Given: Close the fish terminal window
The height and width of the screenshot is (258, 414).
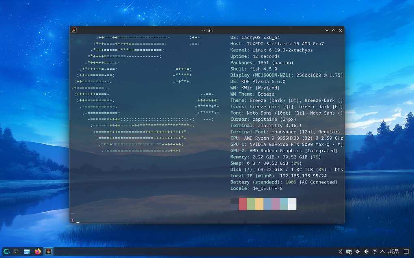Looking at the screenshot, I should point(341,30).
